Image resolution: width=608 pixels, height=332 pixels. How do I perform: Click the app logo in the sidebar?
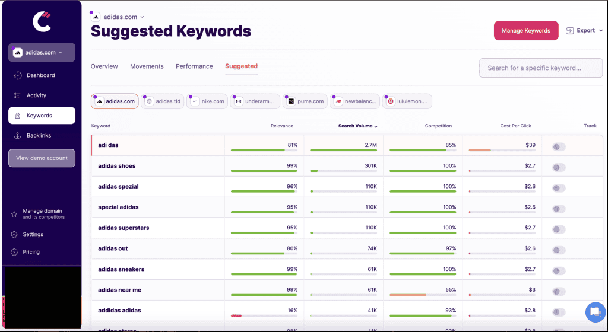pyautogui.click(x=42, y=22)
